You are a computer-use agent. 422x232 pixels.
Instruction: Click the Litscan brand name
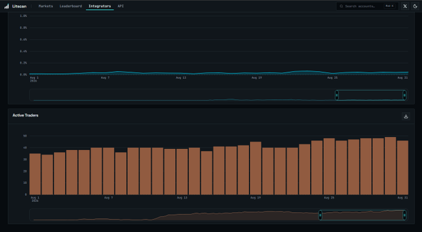click(x=19, y=6)
